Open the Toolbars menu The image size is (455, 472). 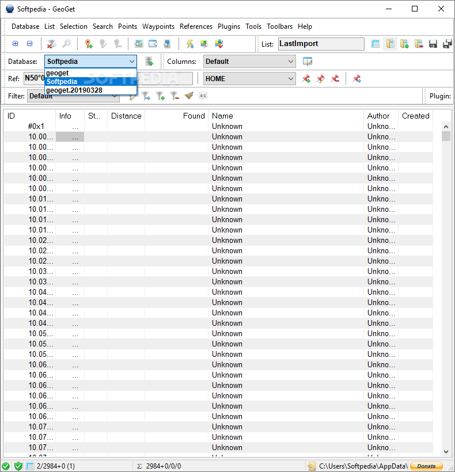coord(279,26)
